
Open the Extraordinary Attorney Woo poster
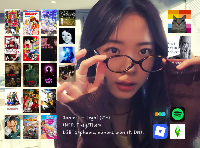point(13,127)
